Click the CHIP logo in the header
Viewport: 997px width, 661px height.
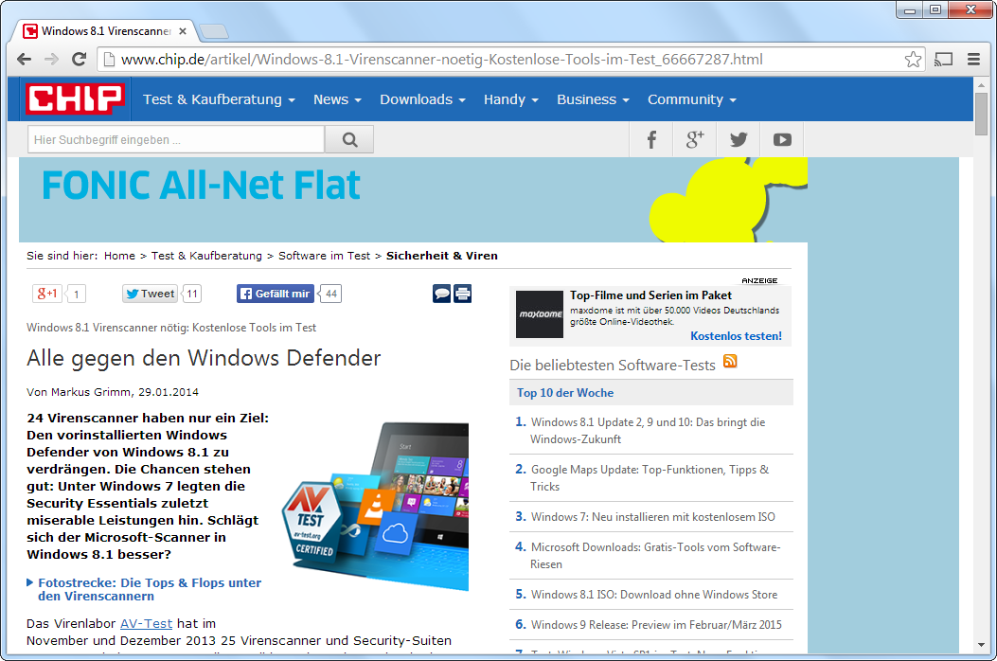[x=75, y=98]
